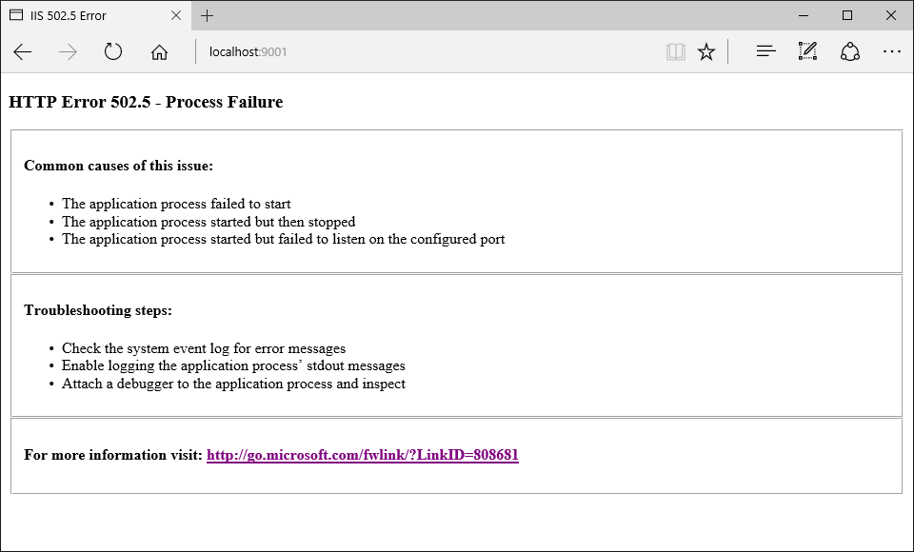Share this page using the share icon
The width and height of the screenshot is (914, 552).
click(x=850, y=51)
